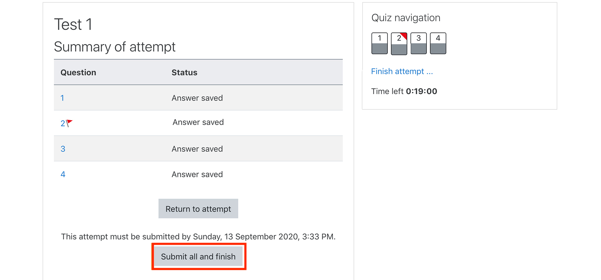
Task: Open question 3 via its summary table link
Action: pyautogui.click(x=63, y=149)
